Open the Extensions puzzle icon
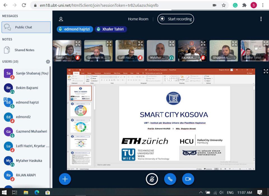Viewport: 269px width, 196px height. coord(244,5)
